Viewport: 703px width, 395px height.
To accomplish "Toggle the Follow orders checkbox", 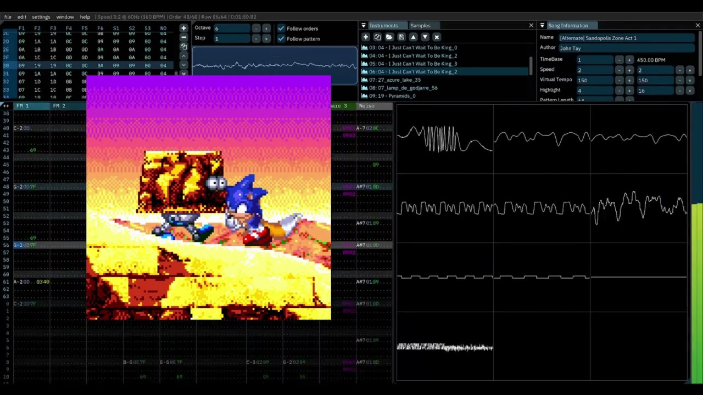I will 281,28.
